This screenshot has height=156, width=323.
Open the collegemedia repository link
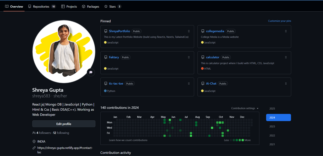coord(215,31)
